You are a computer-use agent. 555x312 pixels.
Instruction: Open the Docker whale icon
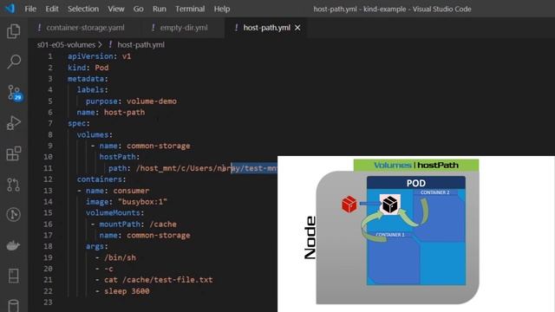click(13, 245)
